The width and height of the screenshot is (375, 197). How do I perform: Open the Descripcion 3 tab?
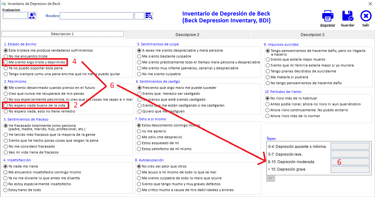point(312,34)
